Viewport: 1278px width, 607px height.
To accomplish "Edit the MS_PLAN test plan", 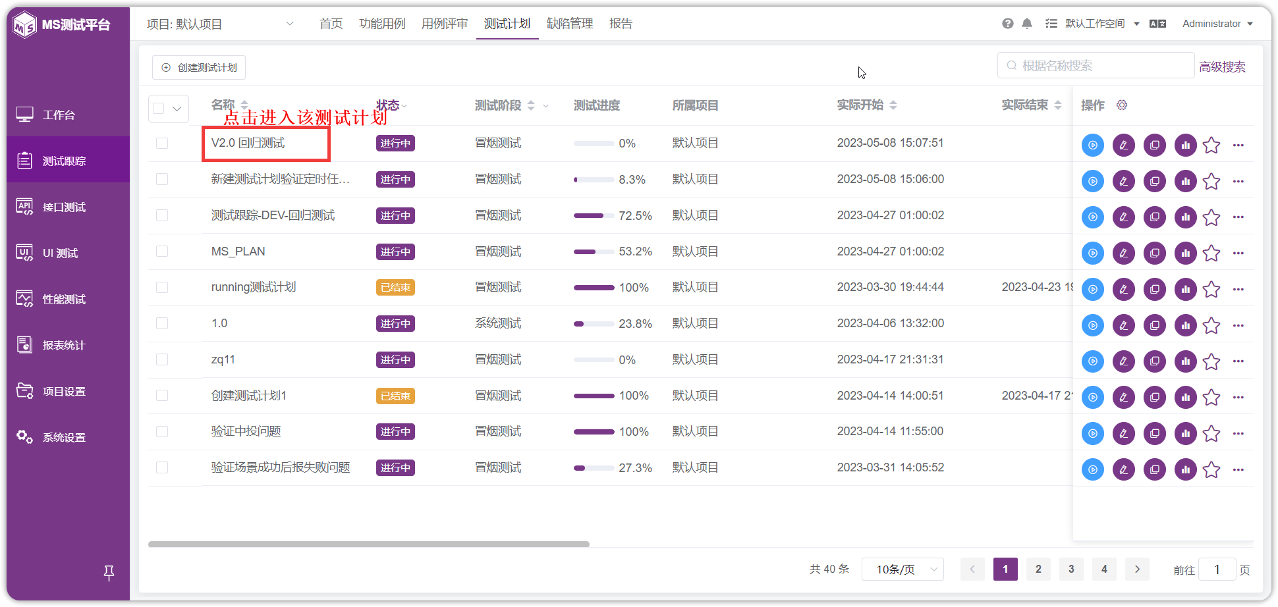I will [x=1123, y=253].
